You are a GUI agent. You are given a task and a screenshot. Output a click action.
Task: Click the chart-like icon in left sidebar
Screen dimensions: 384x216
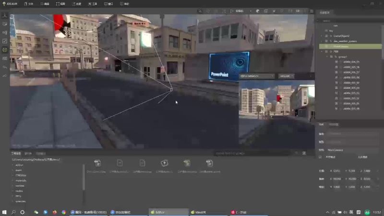tap(5, 41)
